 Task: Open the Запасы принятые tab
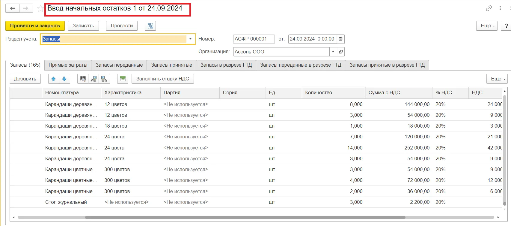click(x=172, y=65)
